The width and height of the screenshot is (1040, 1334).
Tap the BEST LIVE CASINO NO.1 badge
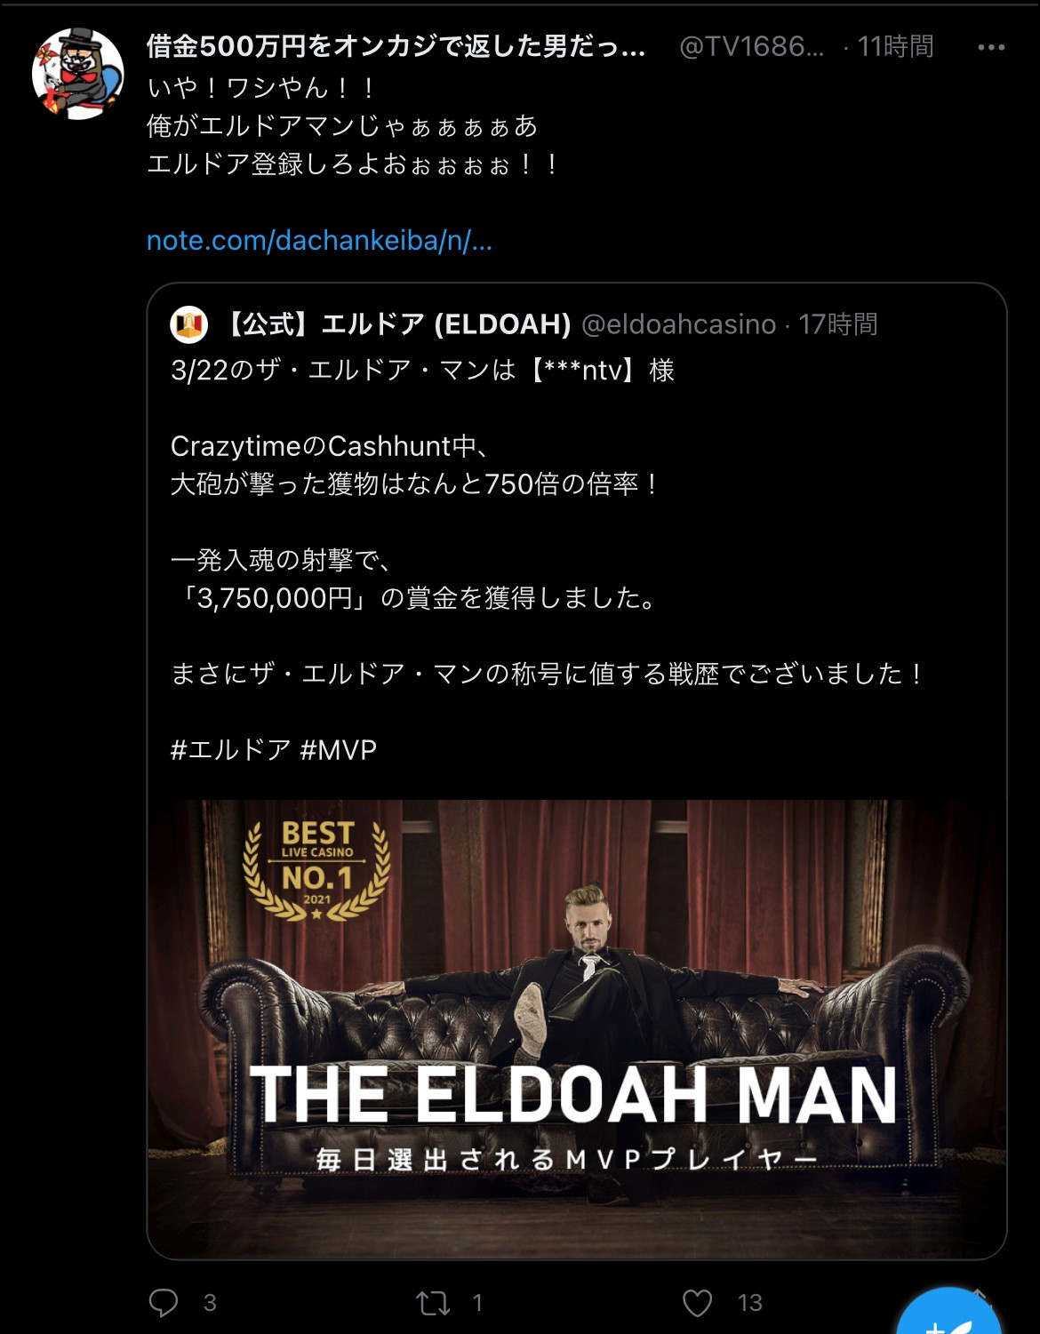click(x=317, y=870)
